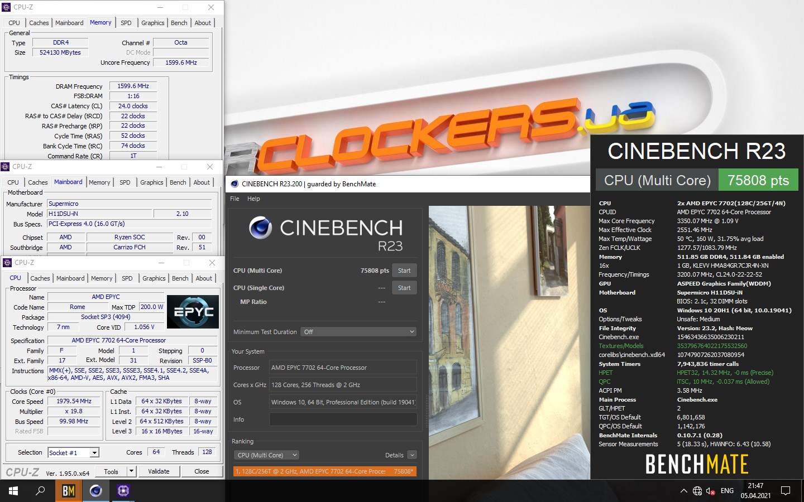
Task: Open About tab in CPU-Z Mainboard window
Action: (x=202, y=182)
